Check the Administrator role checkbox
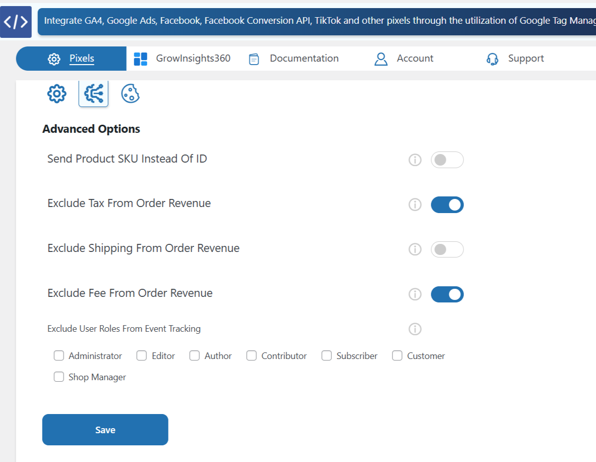596x462 pixels. pyautogui.click(x=58, y=355)
